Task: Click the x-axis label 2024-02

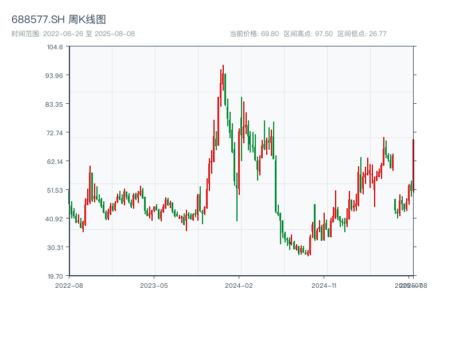Action: point(239,286)
